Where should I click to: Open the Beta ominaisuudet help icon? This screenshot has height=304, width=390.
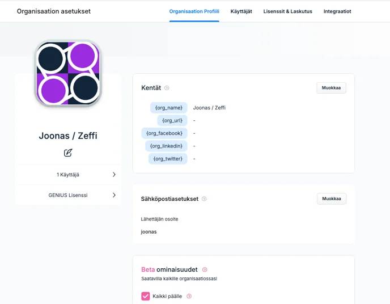pos(205,269)
